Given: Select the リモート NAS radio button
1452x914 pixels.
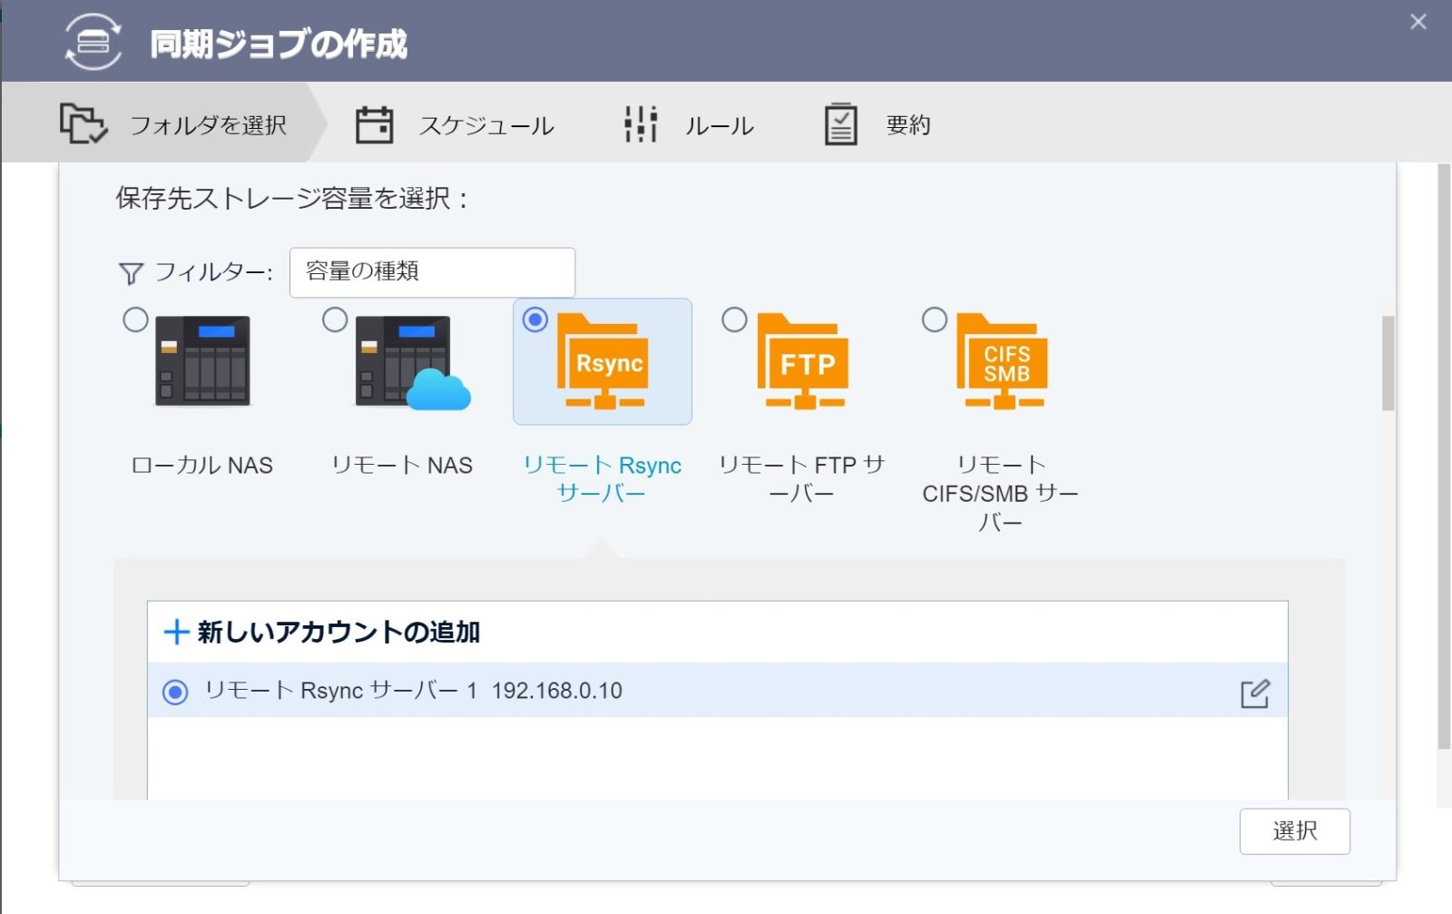Looking at the screenshot, I should pos(335,319).
